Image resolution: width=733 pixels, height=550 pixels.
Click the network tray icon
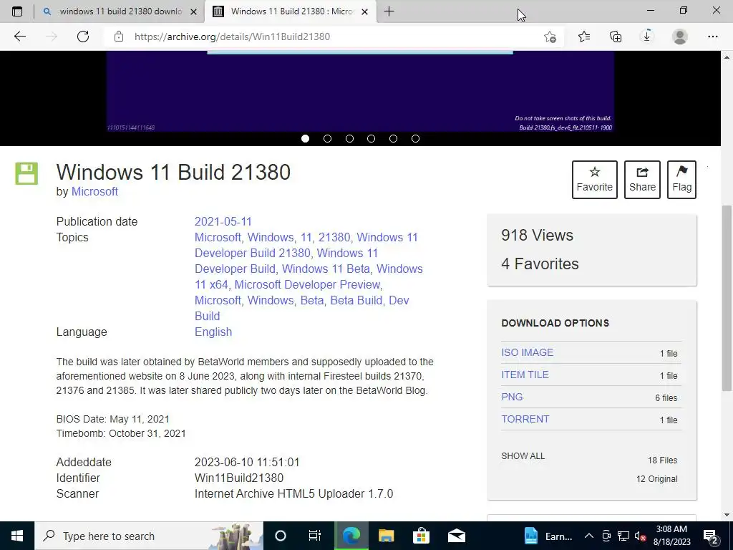coord(623,536)
